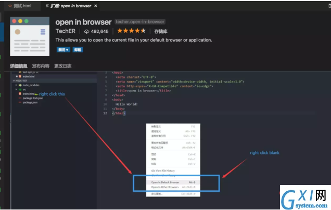Click the 卸载 uninstall button
Screen dimensions: 331x210
(x=78, y=50)
